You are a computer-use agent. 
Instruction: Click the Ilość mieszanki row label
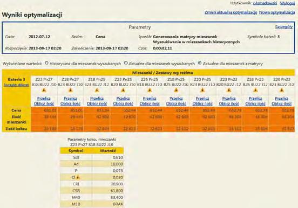coord(16,120)
